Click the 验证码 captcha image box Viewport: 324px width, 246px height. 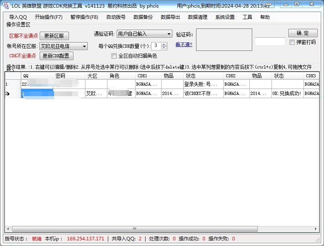[x=224, y=40]
